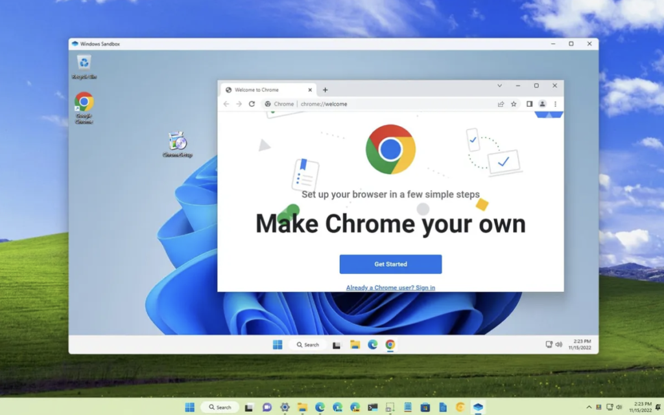Toggle the Chrome side panel
Viewport: 664px width, 415px height.
click(x=529, y=104)
